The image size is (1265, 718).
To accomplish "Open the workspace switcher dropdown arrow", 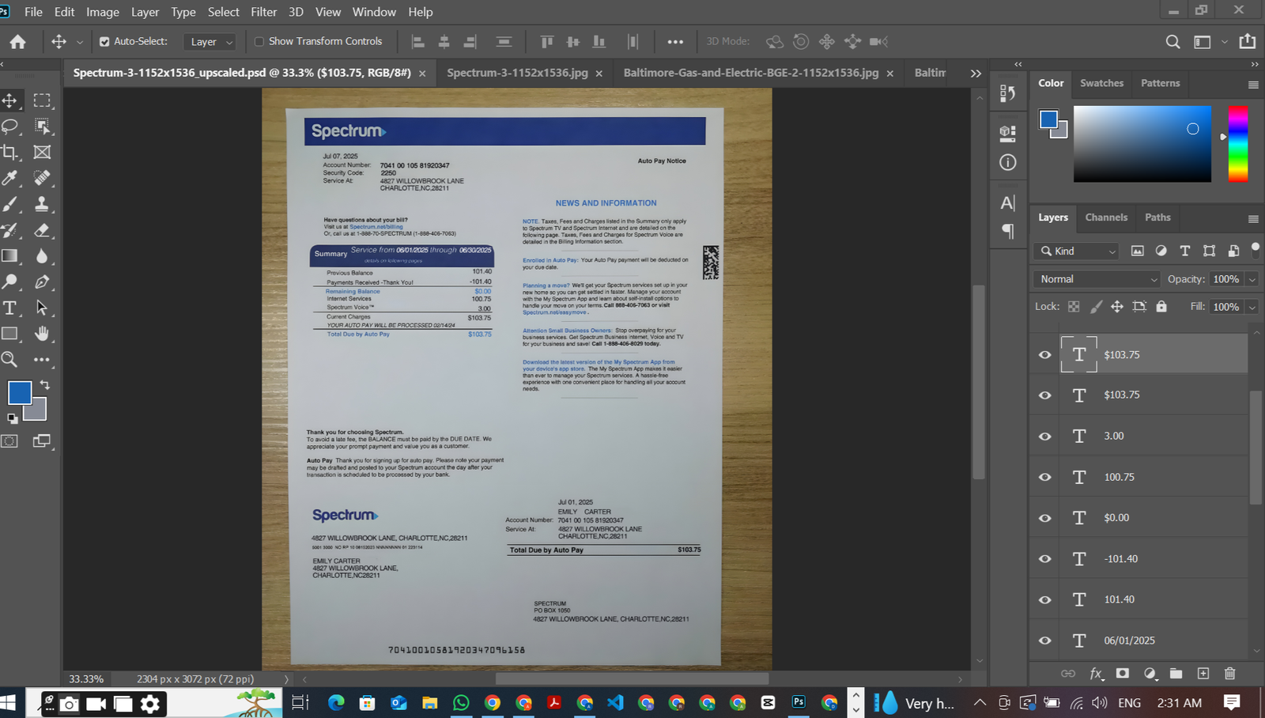I will (x=1225, y=41).
